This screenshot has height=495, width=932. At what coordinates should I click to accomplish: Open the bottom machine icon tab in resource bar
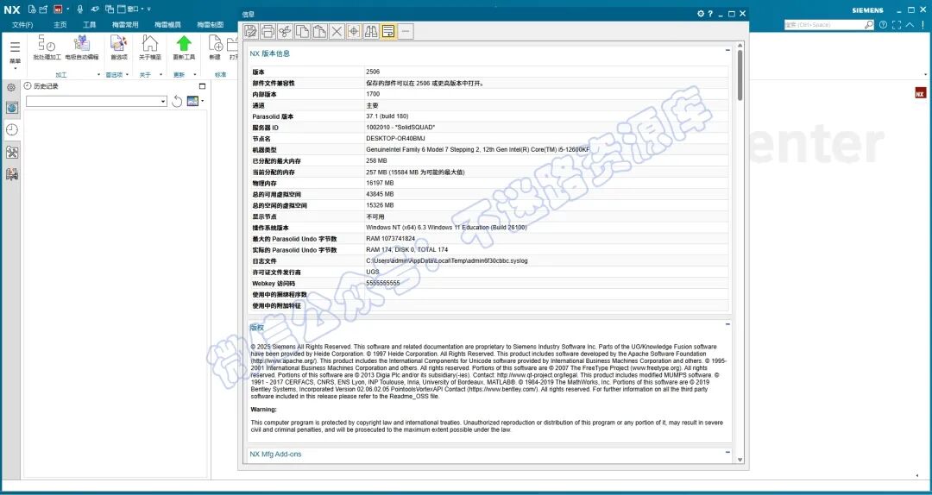point(12,174)
